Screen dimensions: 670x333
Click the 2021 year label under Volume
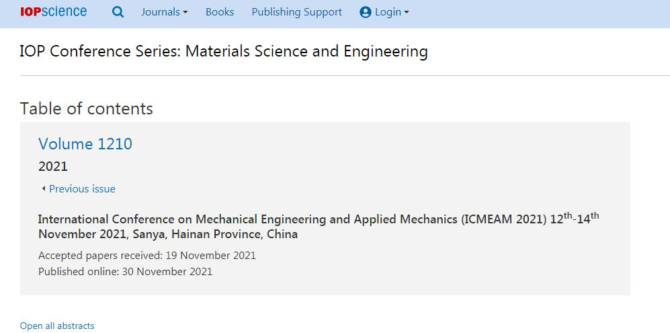pos(53,166)
